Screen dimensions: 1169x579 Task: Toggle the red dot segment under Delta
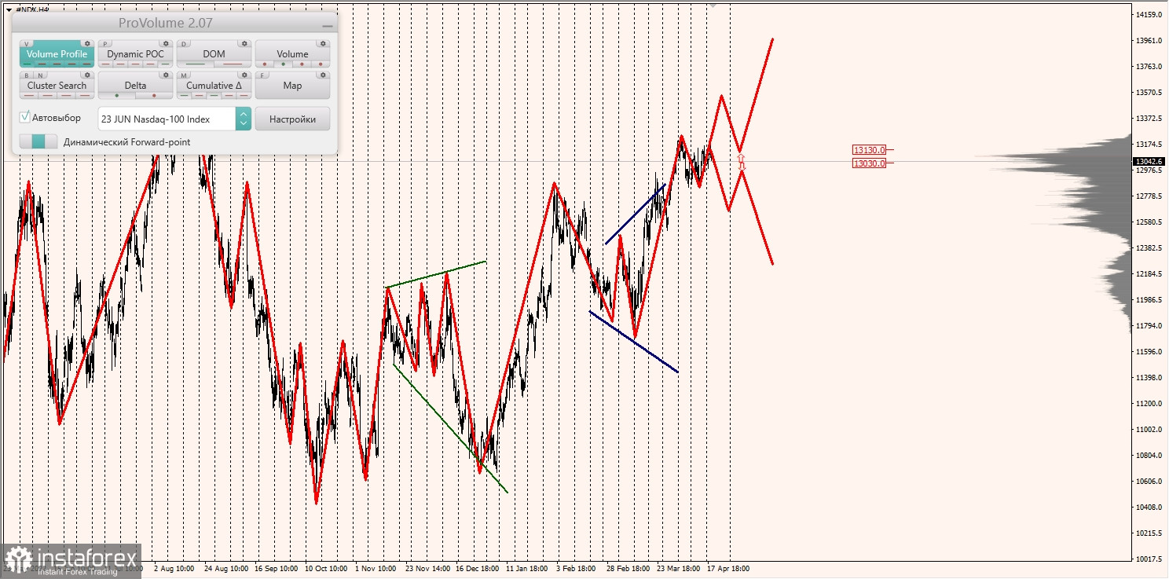(x=154, y=96)
